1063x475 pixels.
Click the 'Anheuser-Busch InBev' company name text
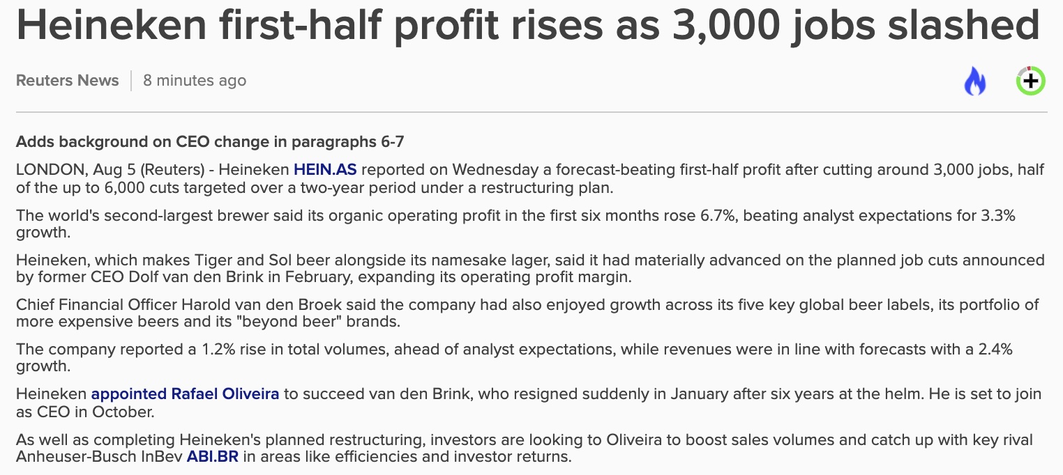tap(99, 458)
